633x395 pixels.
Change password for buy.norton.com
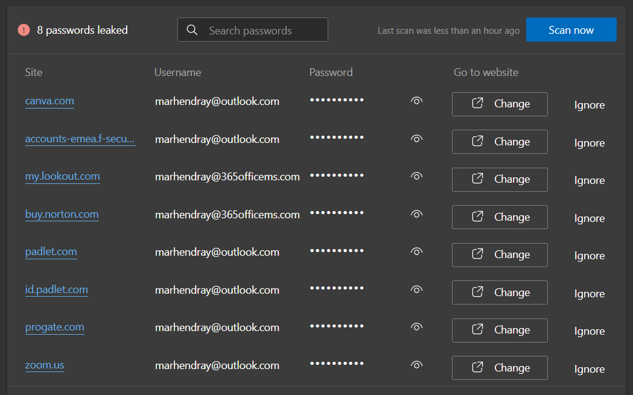[500, 217]
